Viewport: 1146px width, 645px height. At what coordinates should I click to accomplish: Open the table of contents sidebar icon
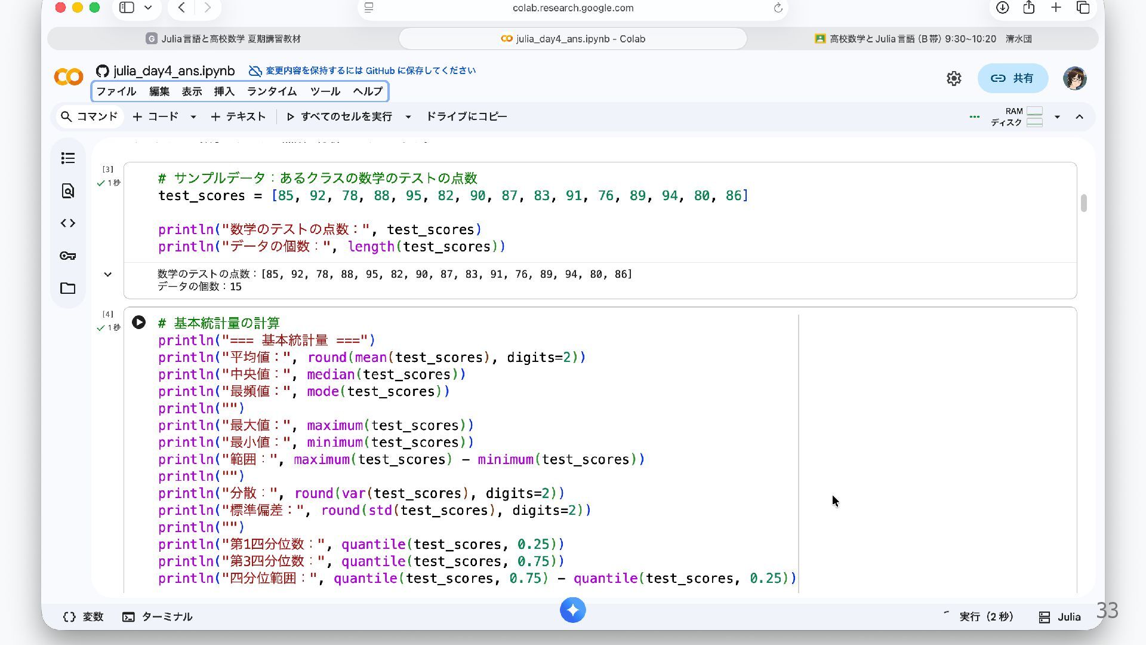coord(68,158)
